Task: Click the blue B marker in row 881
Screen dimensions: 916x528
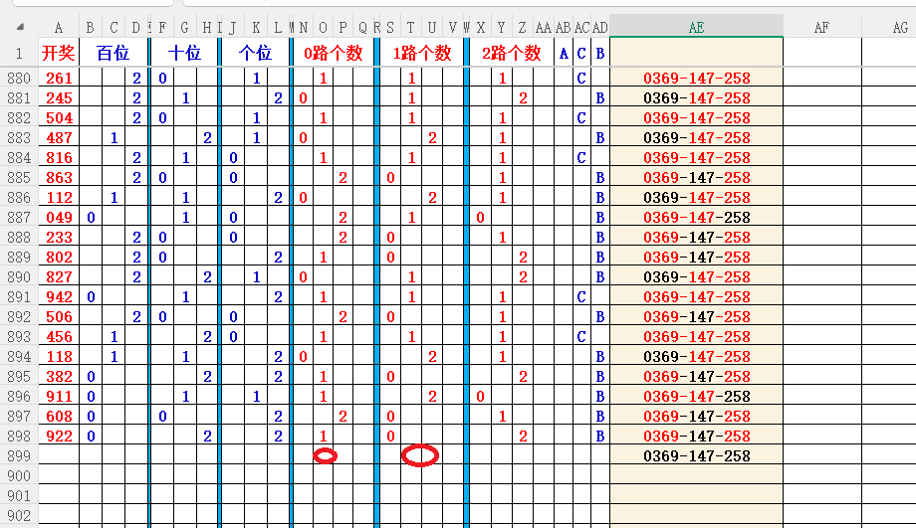Action: click(600, 97)
